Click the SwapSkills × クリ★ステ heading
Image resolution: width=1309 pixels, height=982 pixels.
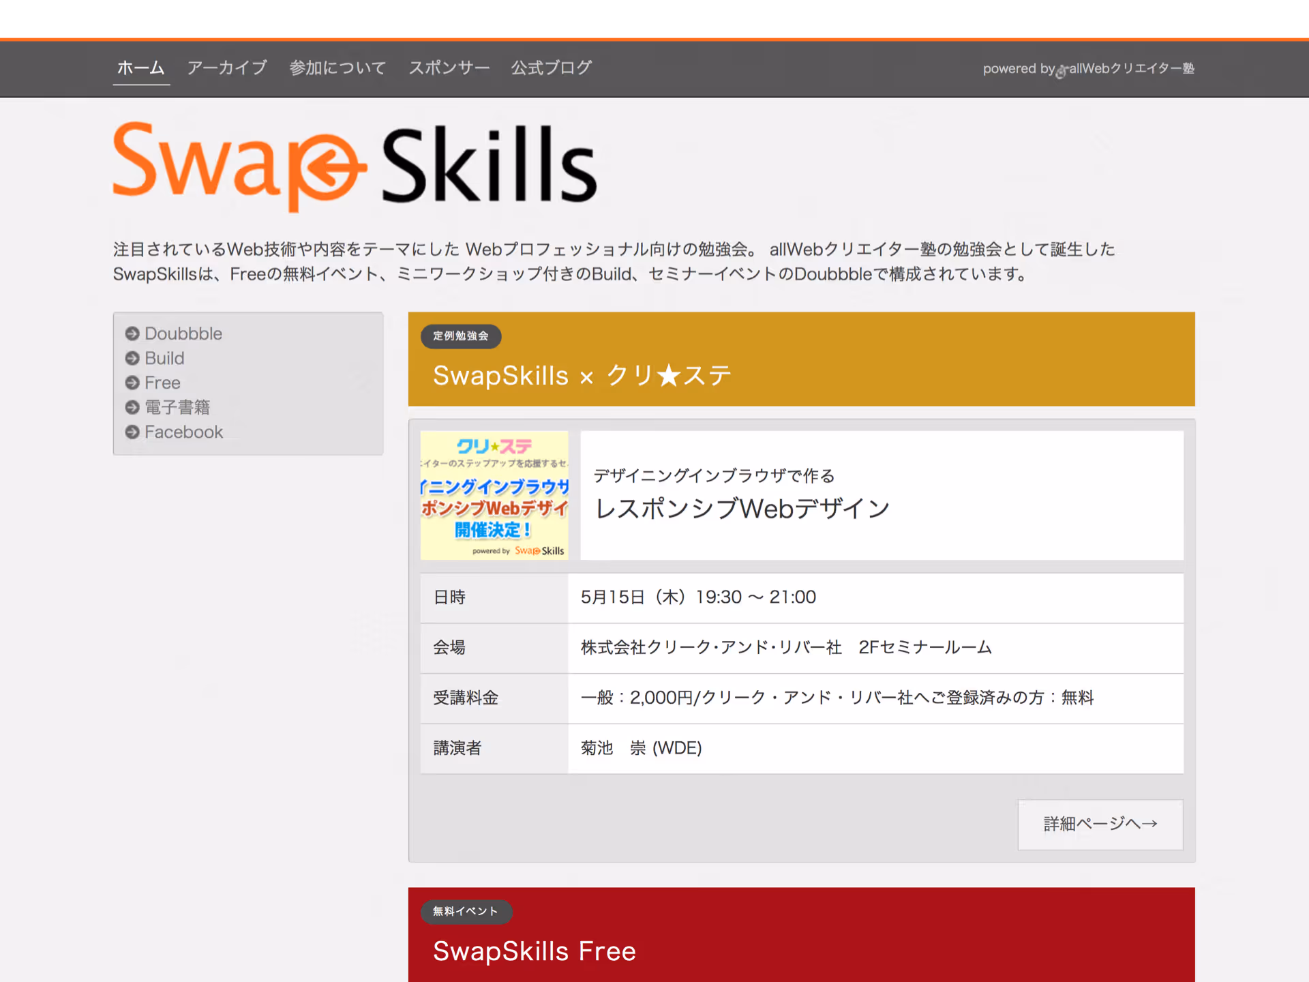pyautogui.click(x=582, y=376)
